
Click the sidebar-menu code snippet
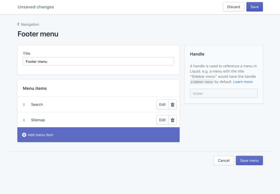click(x=202, y=82)
